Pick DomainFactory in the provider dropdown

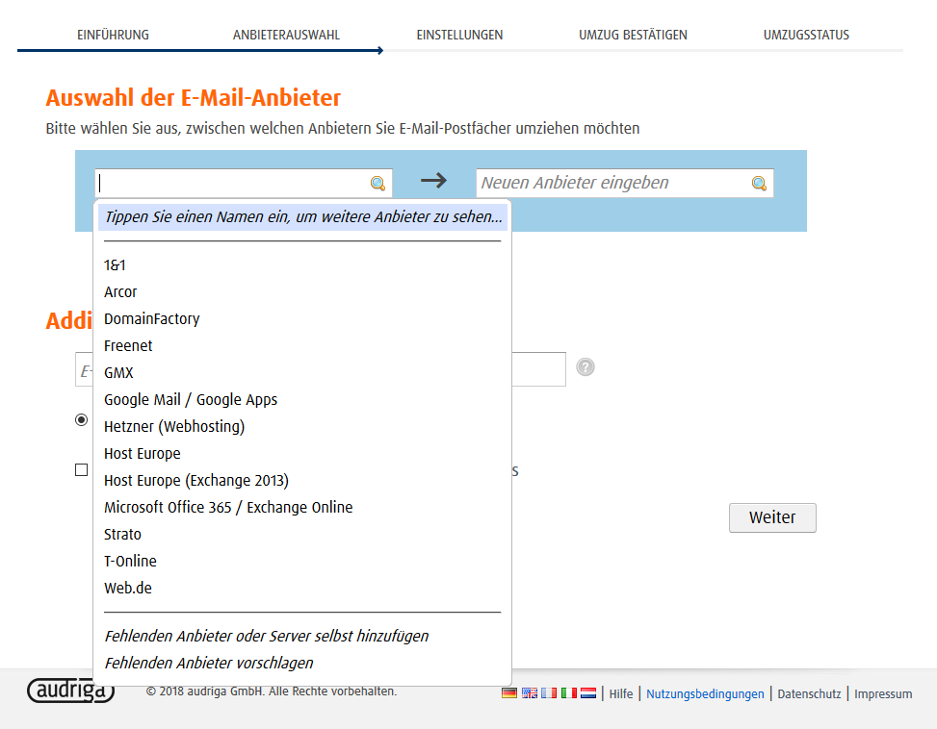click(x=302, y=319)
